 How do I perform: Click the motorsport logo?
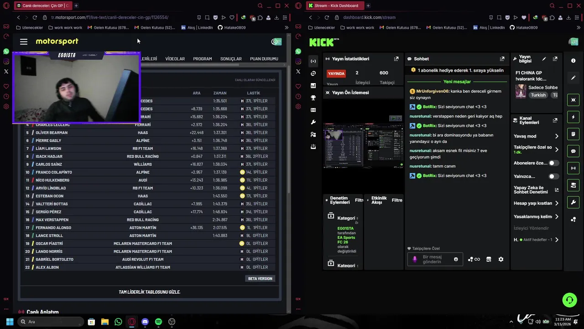[57, 41]
